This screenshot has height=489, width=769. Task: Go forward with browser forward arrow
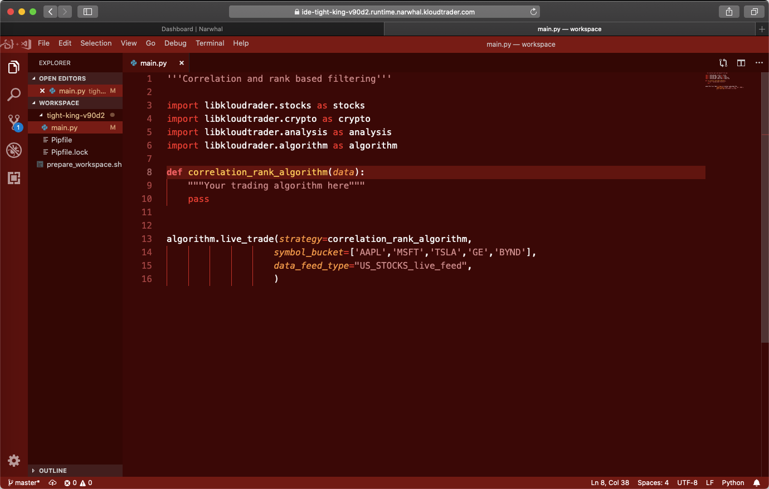point(65,12)
